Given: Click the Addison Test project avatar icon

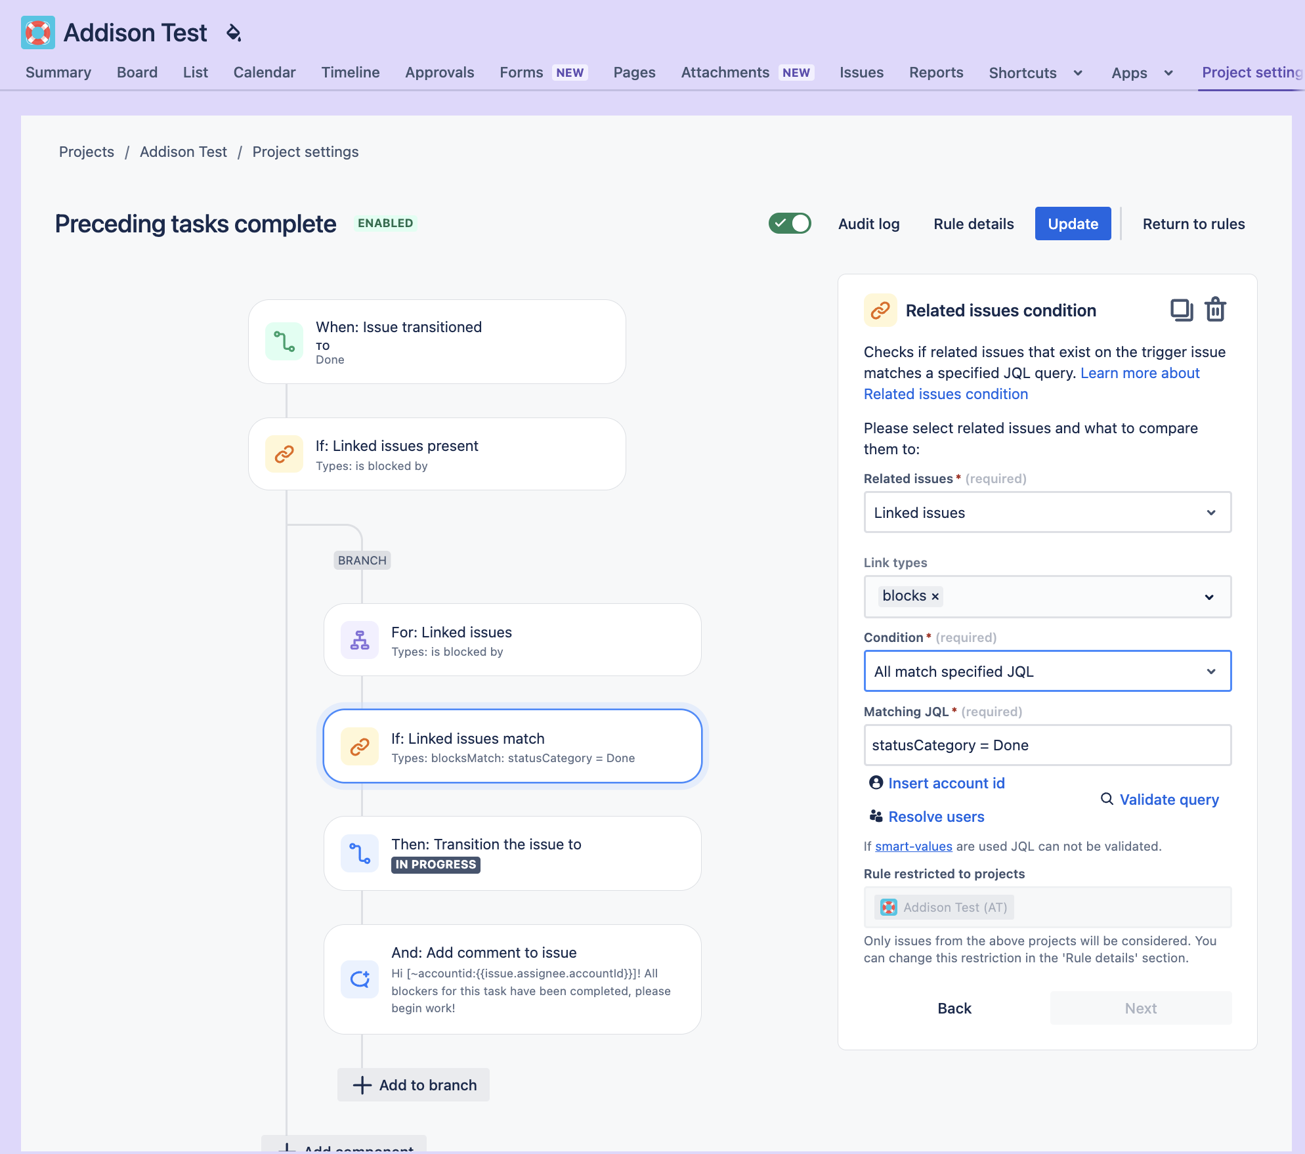Looking at the screenshot, I should [x=38, y=32].
